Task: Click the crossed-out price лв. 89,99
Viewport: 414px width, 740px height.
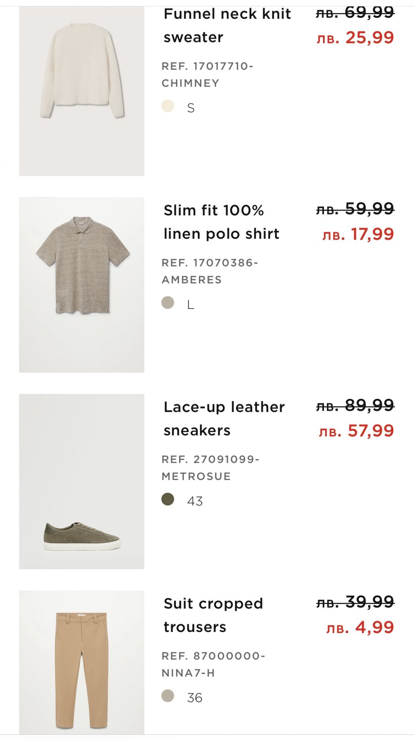Action: (x=355, y=406)
